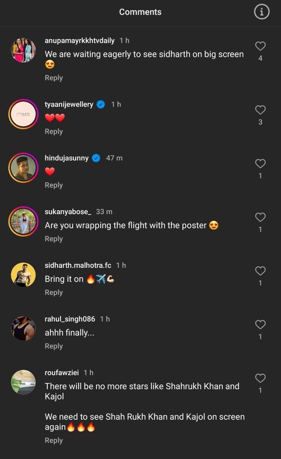Reply to anupamayrkkhtvdaily's comment

53,78
